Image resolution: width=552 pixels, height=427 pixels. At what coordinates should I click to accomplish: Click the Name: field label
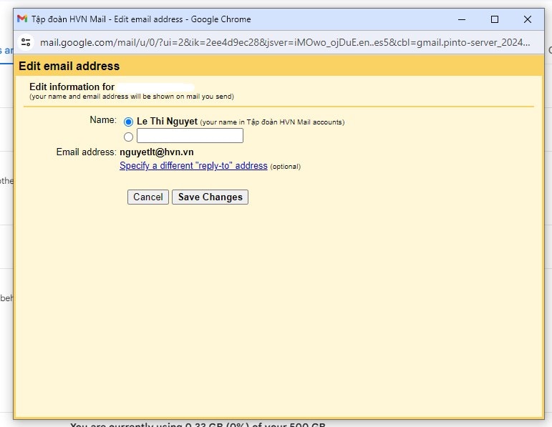point(102,120)
